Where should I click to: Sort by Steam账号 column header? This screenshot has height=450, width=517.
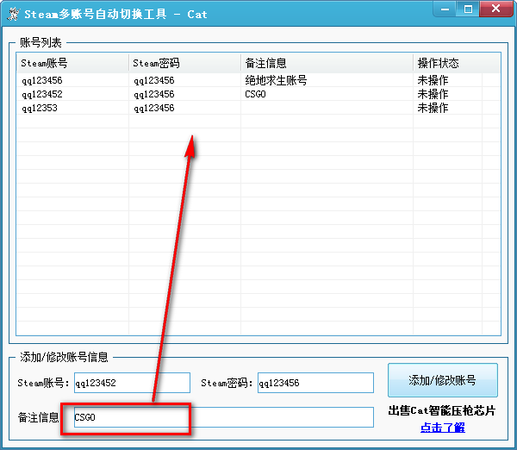[x=72, y=63]
